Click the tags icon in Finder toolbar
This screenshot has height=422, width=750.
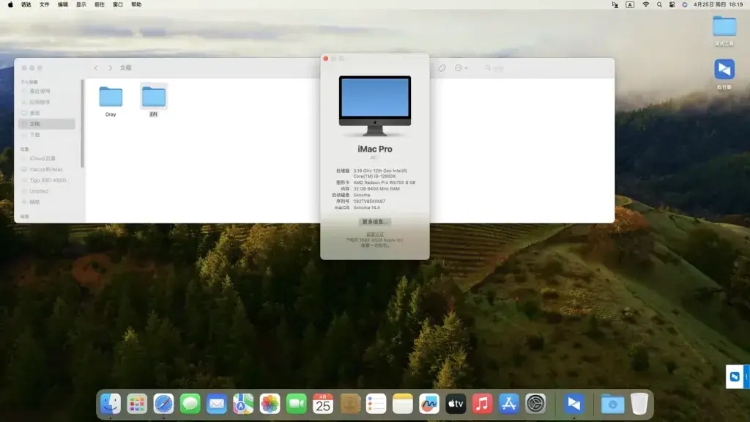click(442, 68)
